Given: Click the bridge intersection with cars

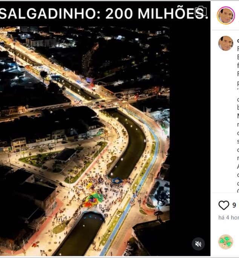Looking at the screenshot, I should [105, 104].
